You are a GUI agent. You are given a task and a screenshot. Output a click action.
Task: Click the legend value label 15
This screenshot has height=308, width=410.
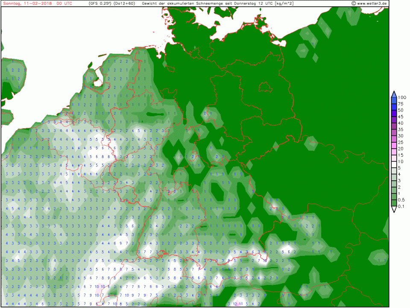pos(401,155)
